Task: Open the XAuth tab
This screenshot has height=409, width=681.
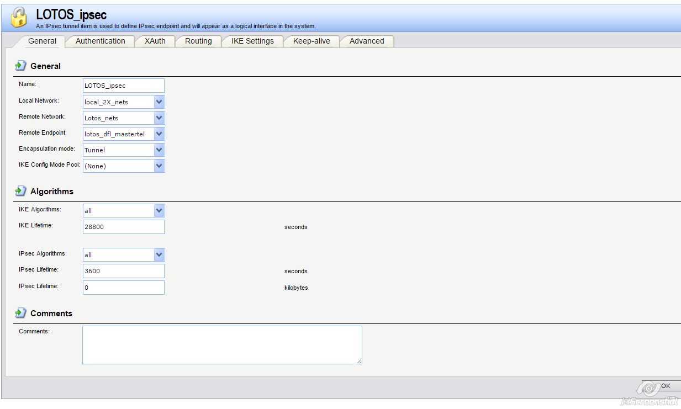Action: tap(155, 41)
